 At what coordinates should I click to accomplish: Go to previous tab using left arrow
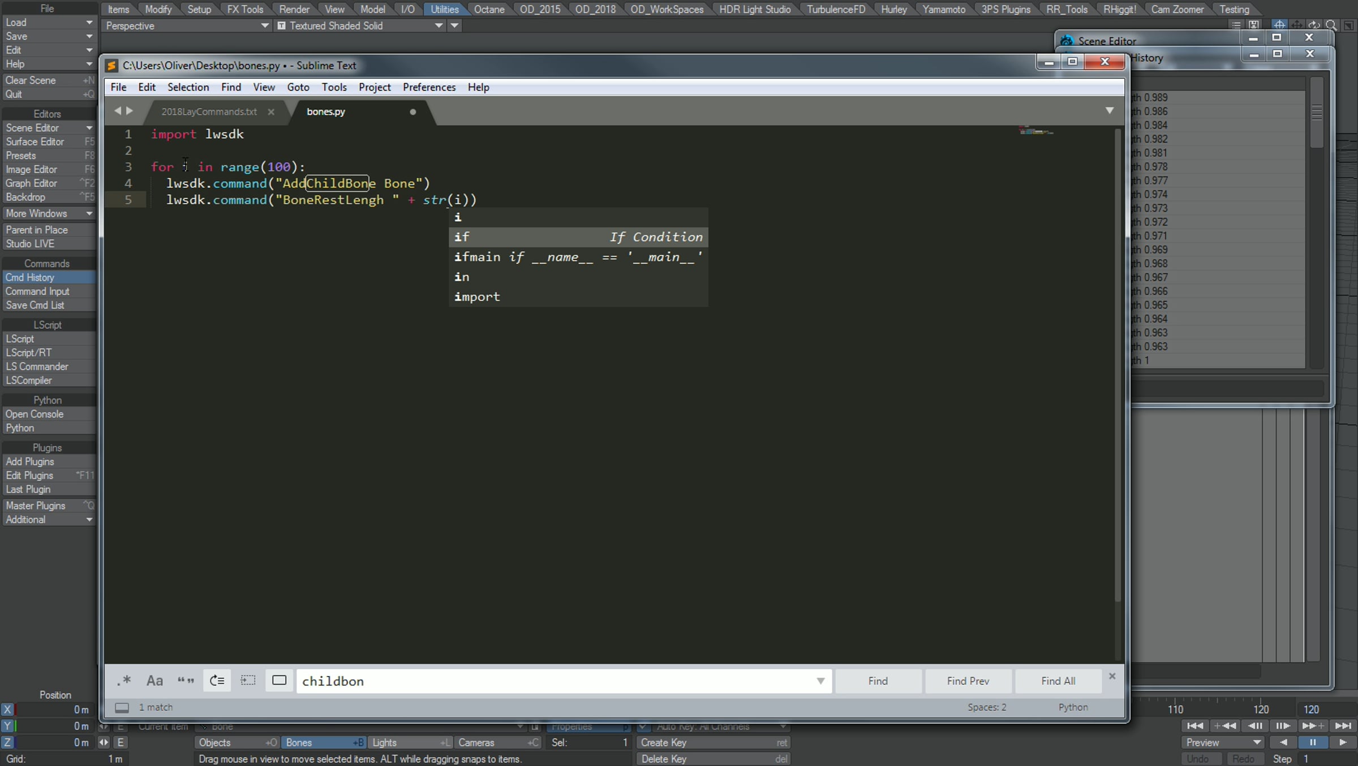(x=117, y=110)
